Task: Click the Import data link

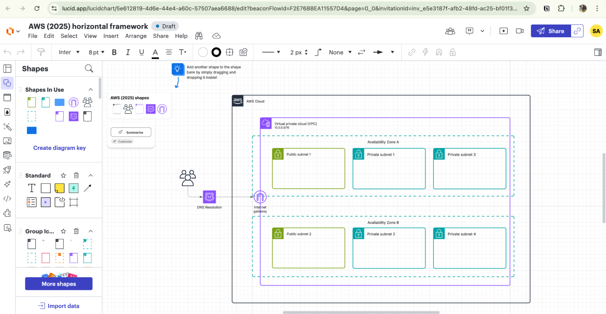Action: 59,306
